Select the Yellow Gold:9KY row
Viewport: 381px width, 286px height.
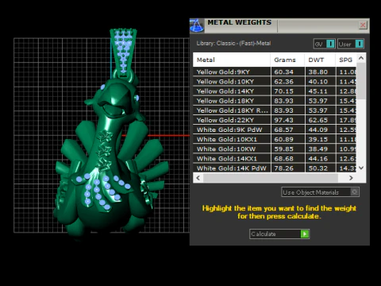275,71
